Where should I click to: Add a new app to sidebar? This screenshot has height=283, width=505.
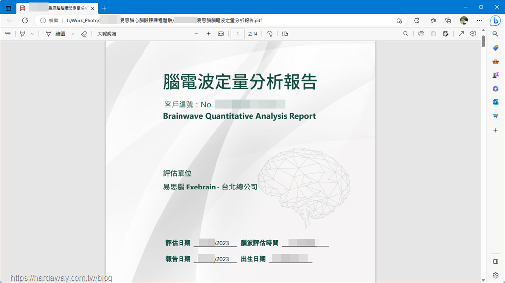(x=495, y=130)
